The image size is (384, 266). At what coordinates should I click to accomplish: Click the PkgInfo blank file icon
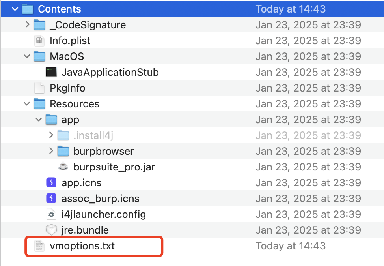pyautogui.click(x=39, y=88)
